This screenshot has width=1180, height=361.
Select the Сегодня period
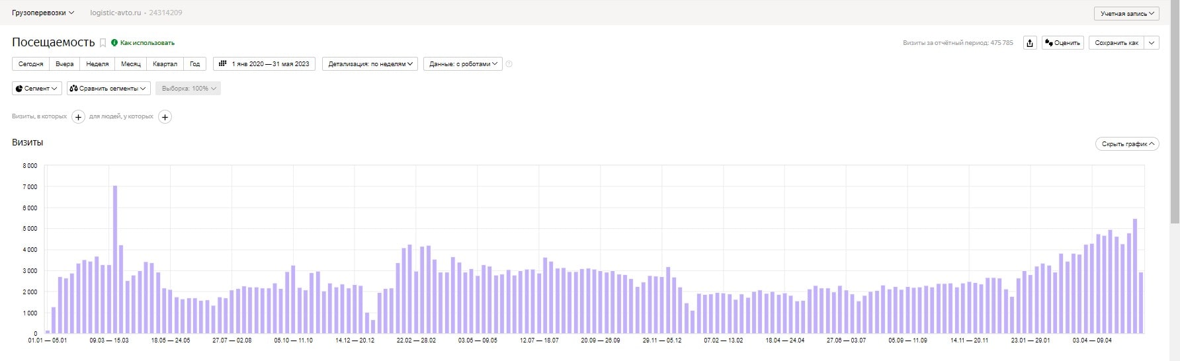(x=30, y=64)
